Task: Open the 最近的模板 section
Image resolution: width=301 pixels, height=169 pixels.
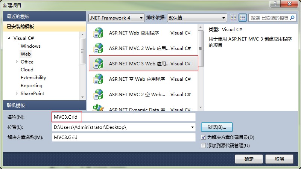Action: coord(44,16)
